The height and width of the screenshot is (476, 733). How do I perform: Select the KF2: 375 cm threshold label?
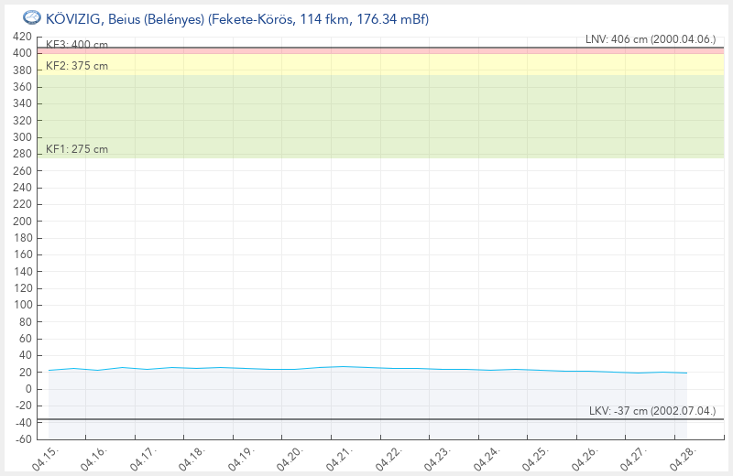[x=76, y=66]
